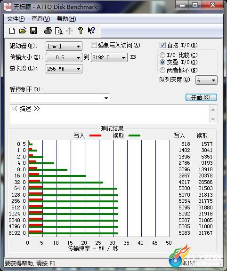The height and width of the screenshot is (271, 227).
Task: Minimize the ATTO Disk Benchmark window
Action: pyautogui.click(x=182, y=5)
